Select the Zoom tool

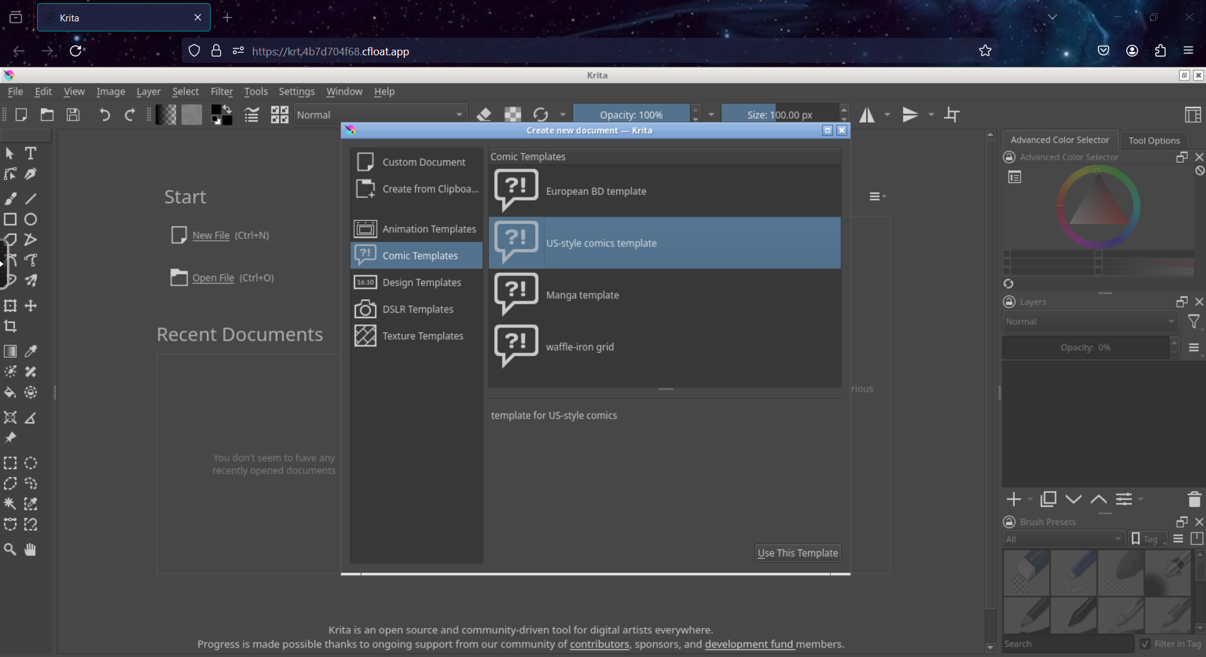[x=10, y=549]
